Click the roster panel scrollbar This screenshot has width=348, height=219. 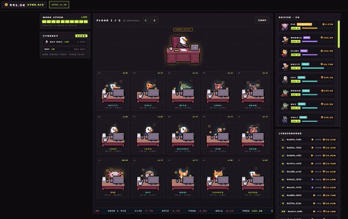click(339, 34)
